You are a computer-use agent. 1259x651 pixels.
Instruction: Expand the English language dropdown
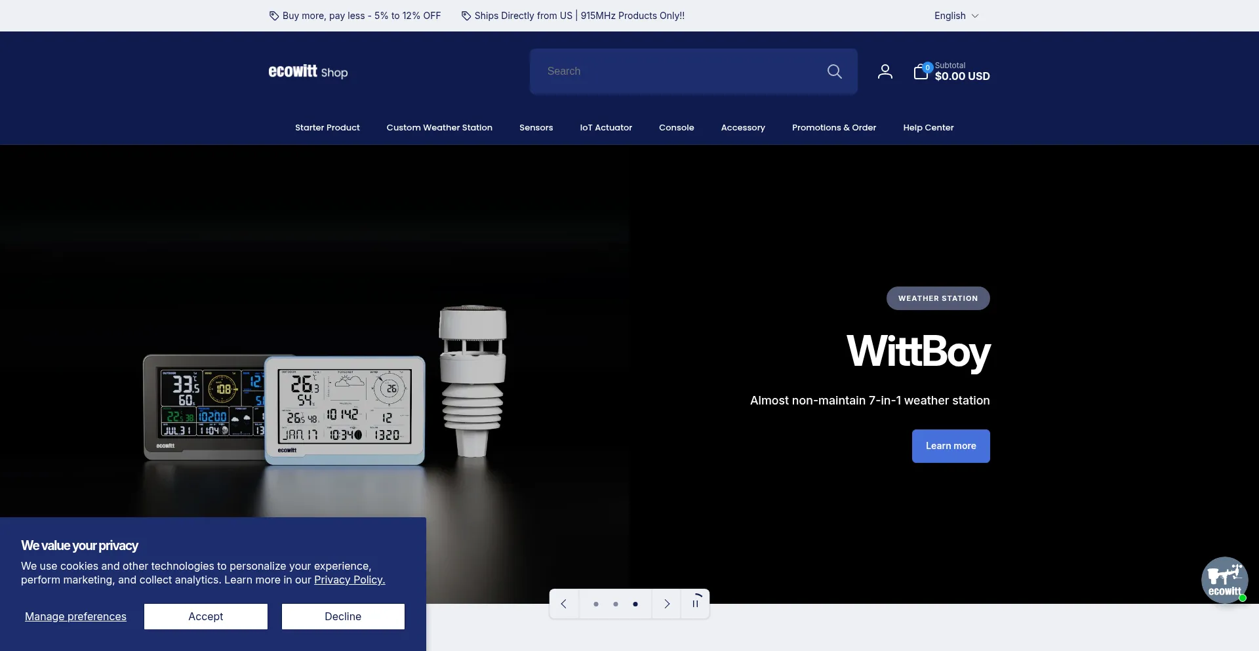click(x=957, y=16)
